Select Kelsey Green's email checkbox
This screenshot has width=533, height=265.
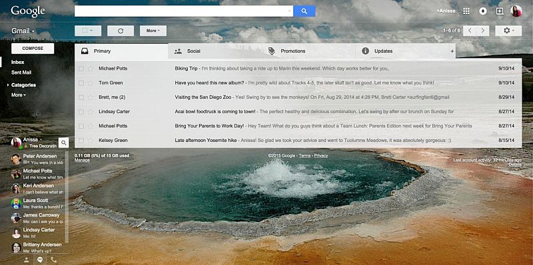click(81, 140)
